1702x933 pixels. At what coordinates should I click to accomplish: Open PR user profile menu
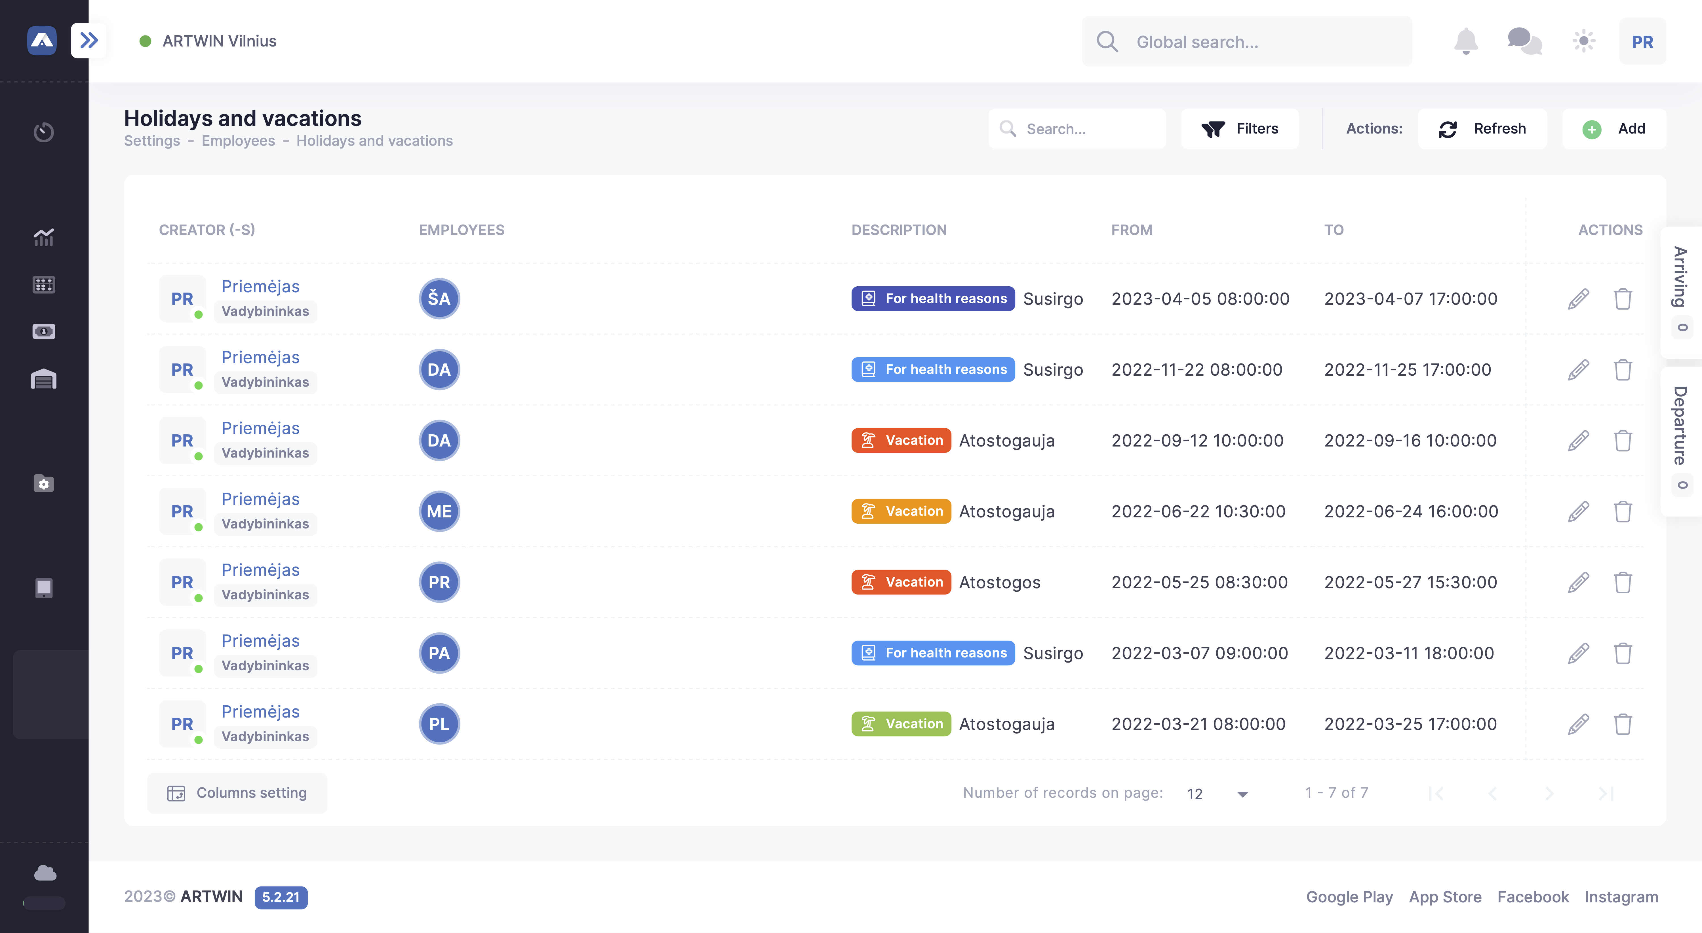(1642, 42)
